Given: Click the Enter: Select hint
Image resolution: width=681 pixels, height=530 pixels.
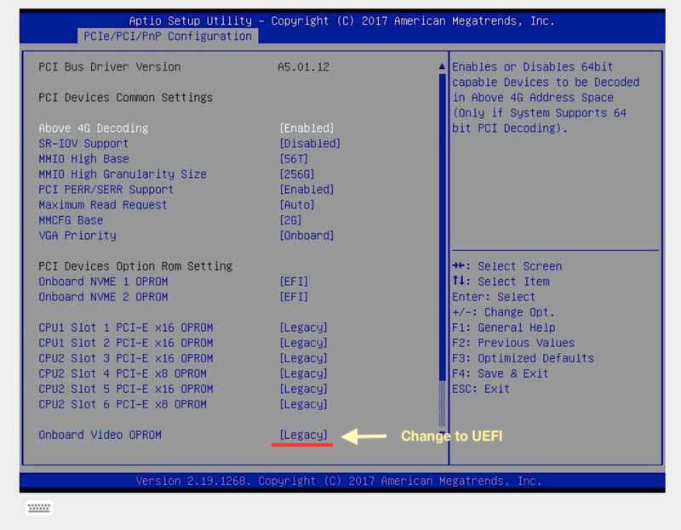Looking at the screenshot, I should coord(494,297).
